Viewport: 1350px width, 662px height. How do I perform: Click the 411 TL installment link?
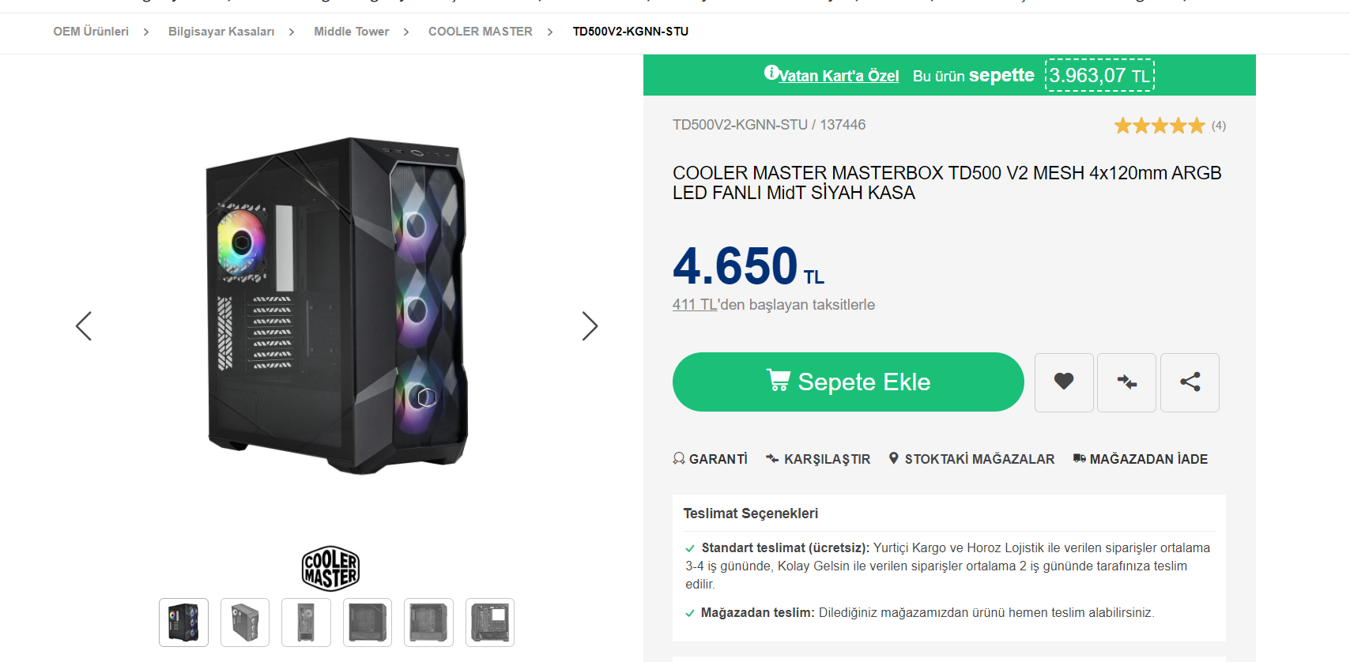pos(695,305)
